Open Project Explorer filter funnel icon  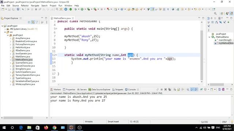coord(37,22)
